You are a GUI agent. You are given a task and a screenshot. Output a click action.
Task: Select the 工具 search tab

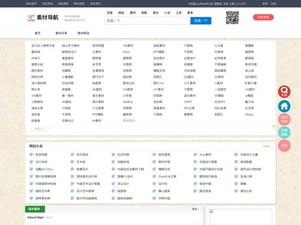click(x=179, y=13)
